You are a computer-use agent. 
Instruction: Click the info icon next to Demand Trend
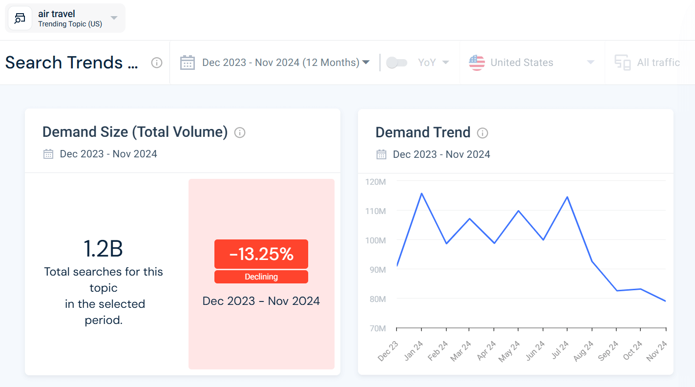point(483,132)
